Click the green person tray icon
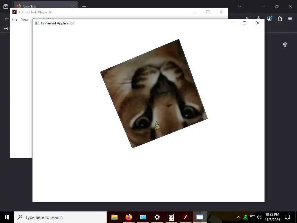This screenshot has height=223, width=297. click(246, 217)
